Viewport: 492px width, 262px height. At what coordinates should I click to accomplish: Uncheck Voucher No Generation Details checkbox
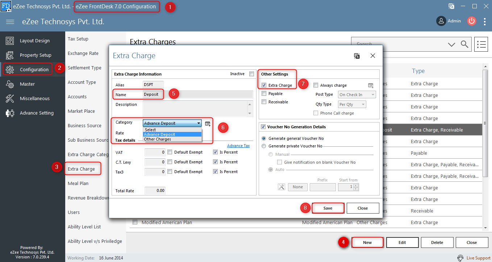click(x=263, y=127)
